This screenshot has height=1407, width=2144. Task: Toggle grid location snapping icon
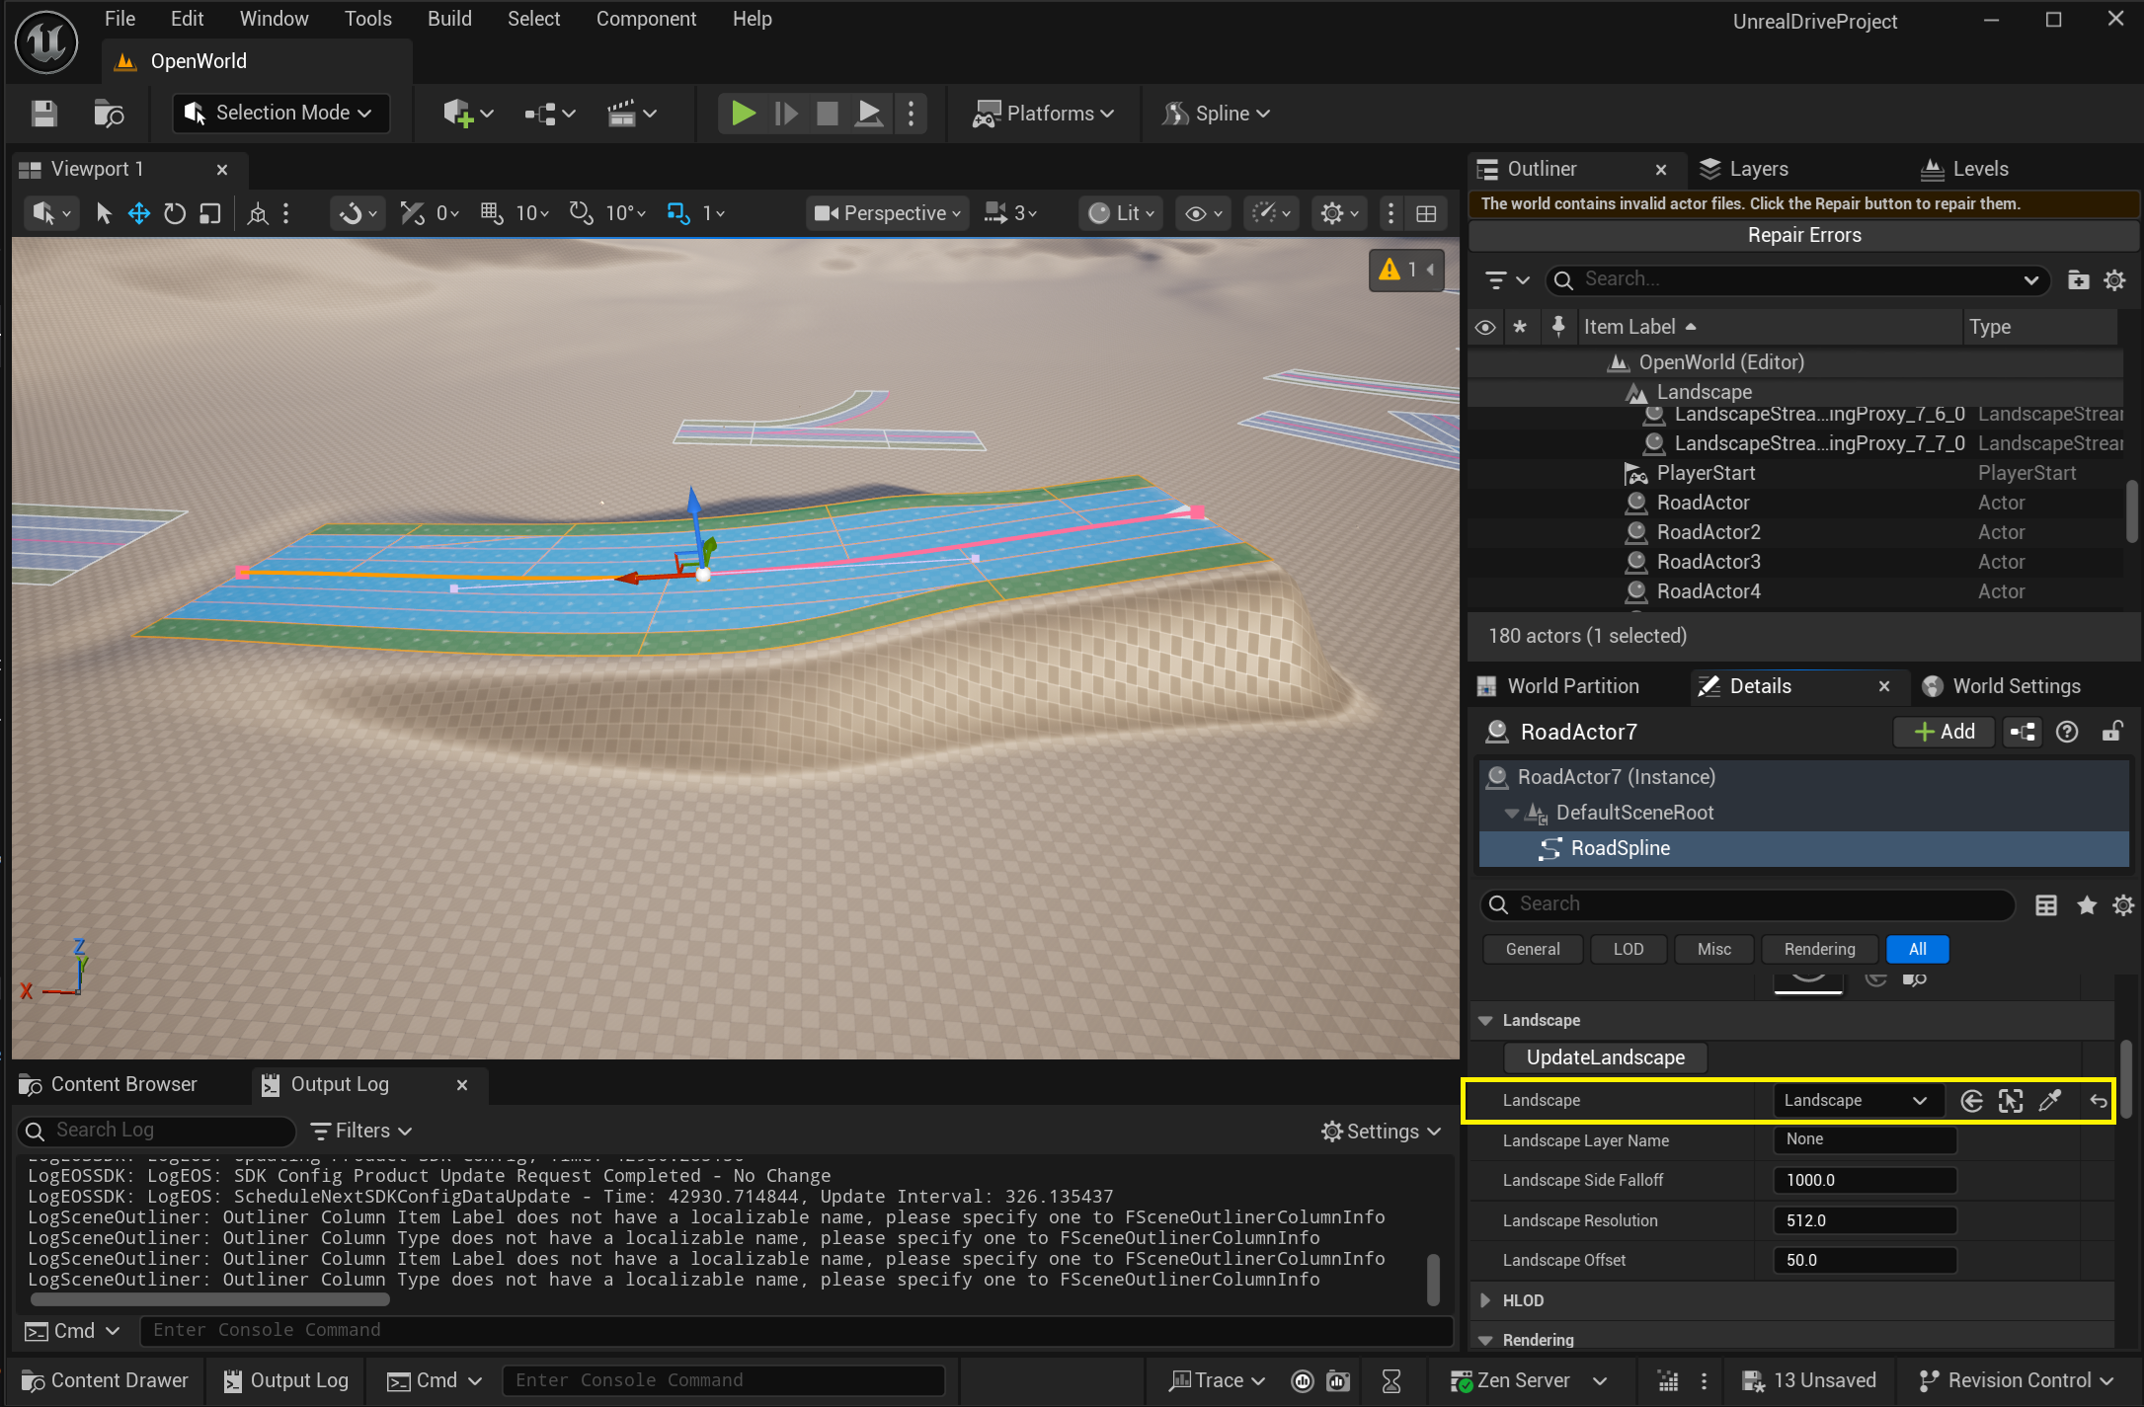point(491,213)
